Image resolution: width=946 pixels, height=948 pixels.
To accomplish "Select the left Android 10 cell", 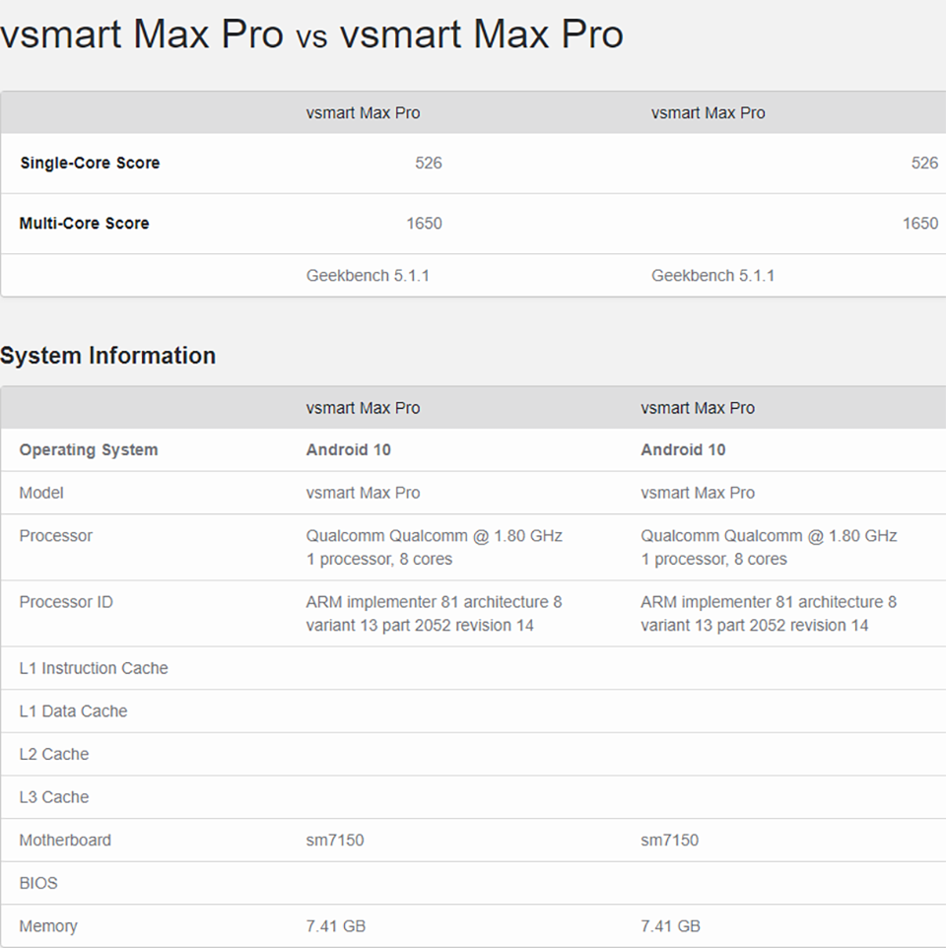I will (x=348, y=449).
